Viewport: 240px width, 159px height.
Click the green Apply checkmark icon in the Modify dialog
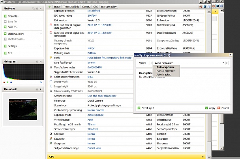(206, 108)
